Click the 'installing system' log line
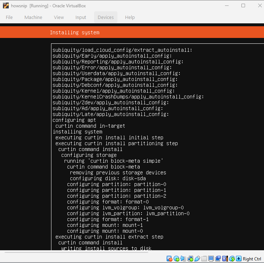The image size is (264, 263). pyautogui.click(x=77, y=132)
